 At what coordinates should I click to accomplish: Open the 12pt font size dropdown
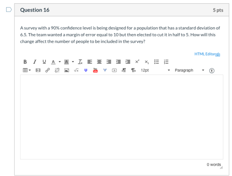point(155,70)
